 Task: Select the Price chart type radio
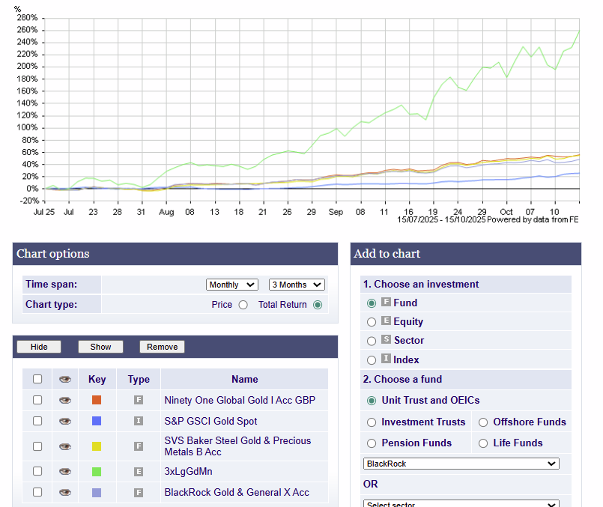click(243, 305)
